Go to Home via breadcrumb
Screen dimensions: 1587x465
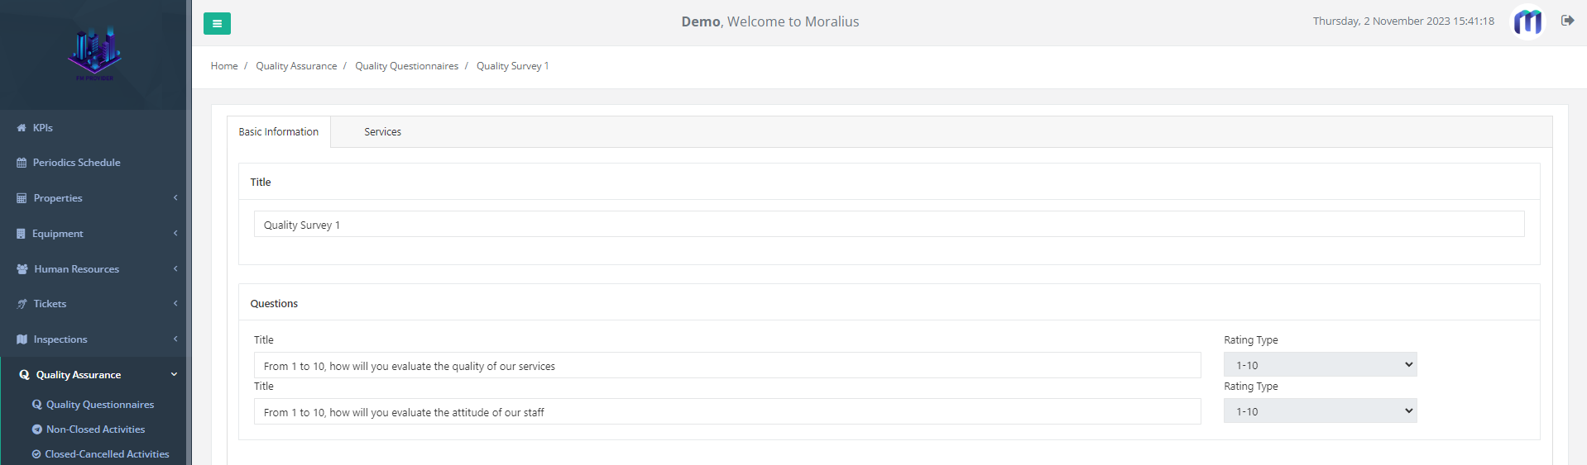224,66
